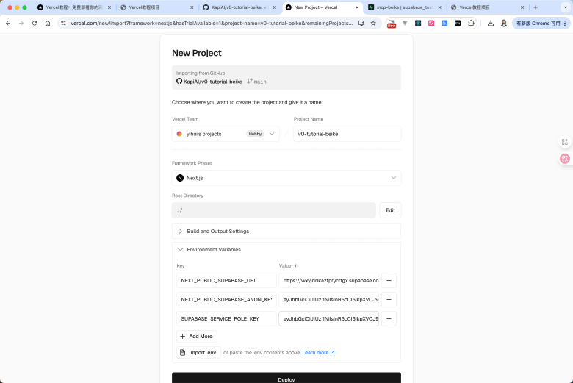573x383 pixels.
Task: Remove the NEXT_PUBLIC_SUPABASE_ANON_KEY variable row
Action: 389,299
